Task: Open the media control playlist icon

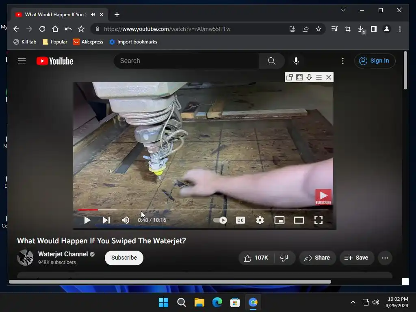Action: (335, 29)
